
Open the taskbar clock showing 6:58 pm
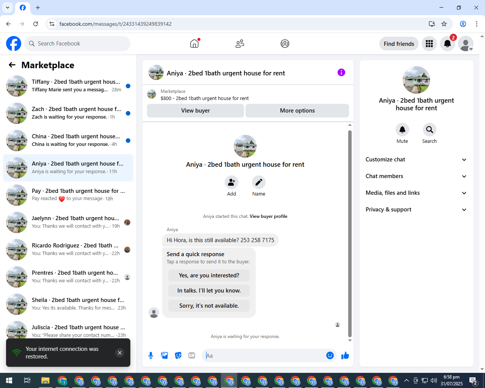452,380
